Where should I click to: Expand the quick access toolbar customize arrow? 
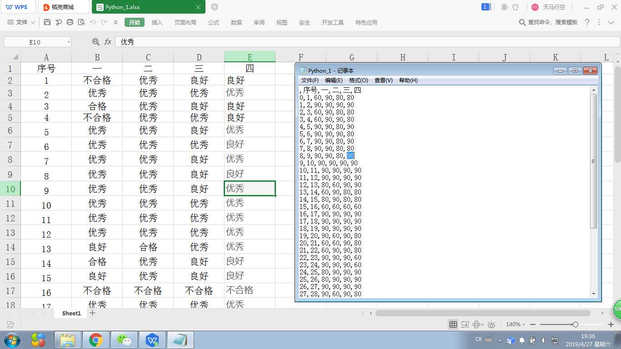(x=115, y=22)
